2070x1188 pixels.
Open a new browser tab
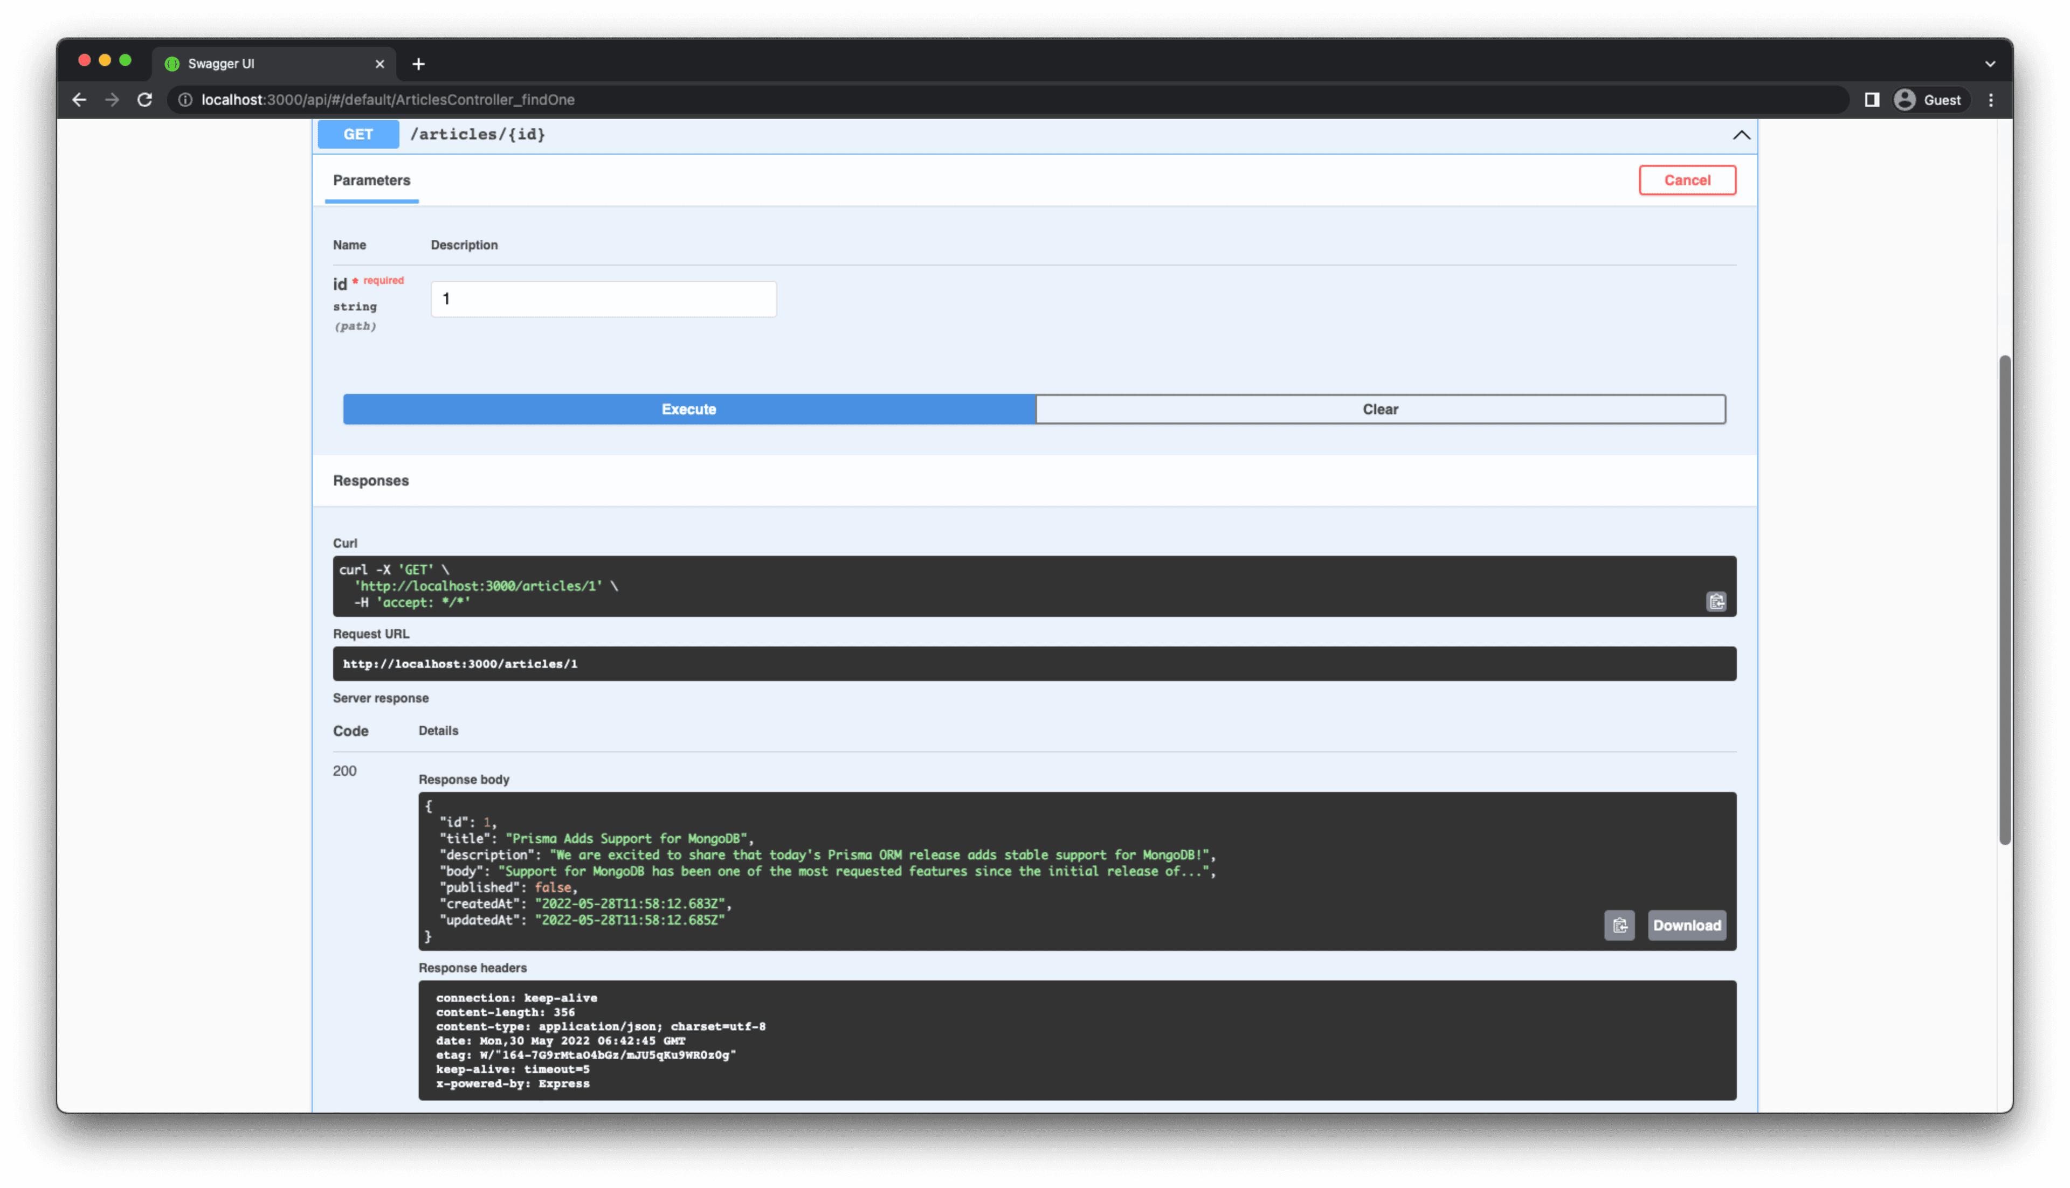[x=419, y=64]
